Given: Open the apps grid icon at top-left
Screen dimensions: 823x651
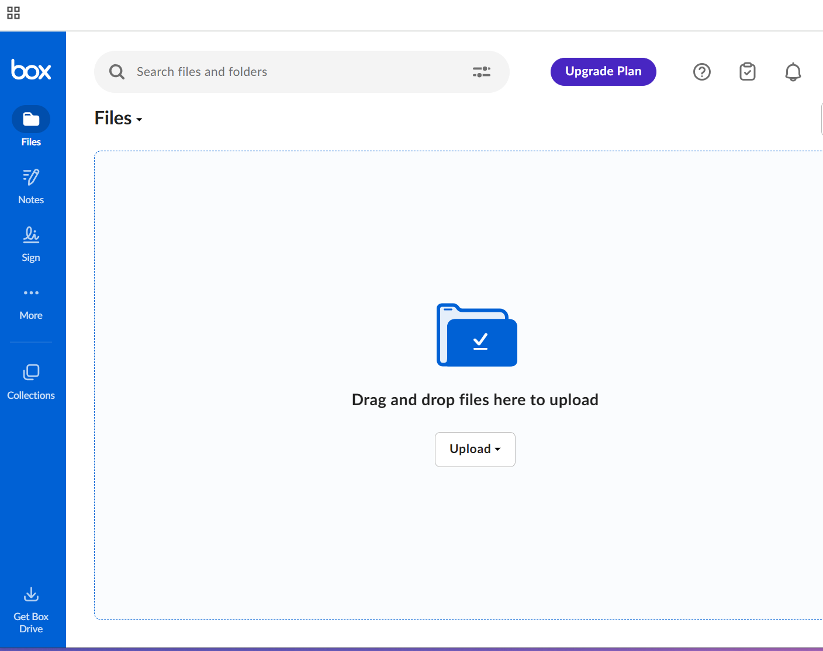Looking at the screenshot, I should 13,13.
